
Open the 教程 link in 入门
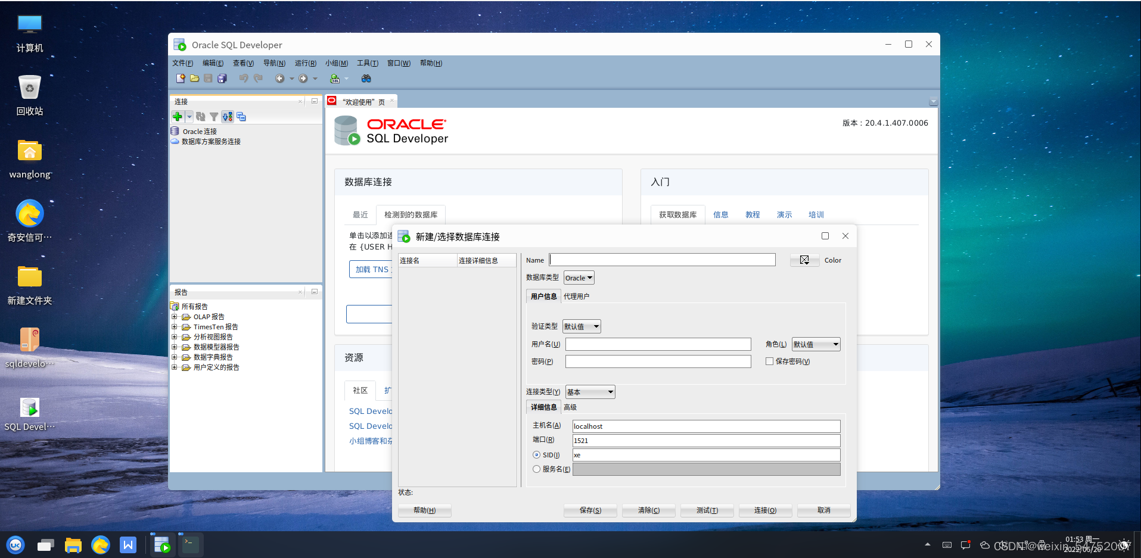pos(753,215)
